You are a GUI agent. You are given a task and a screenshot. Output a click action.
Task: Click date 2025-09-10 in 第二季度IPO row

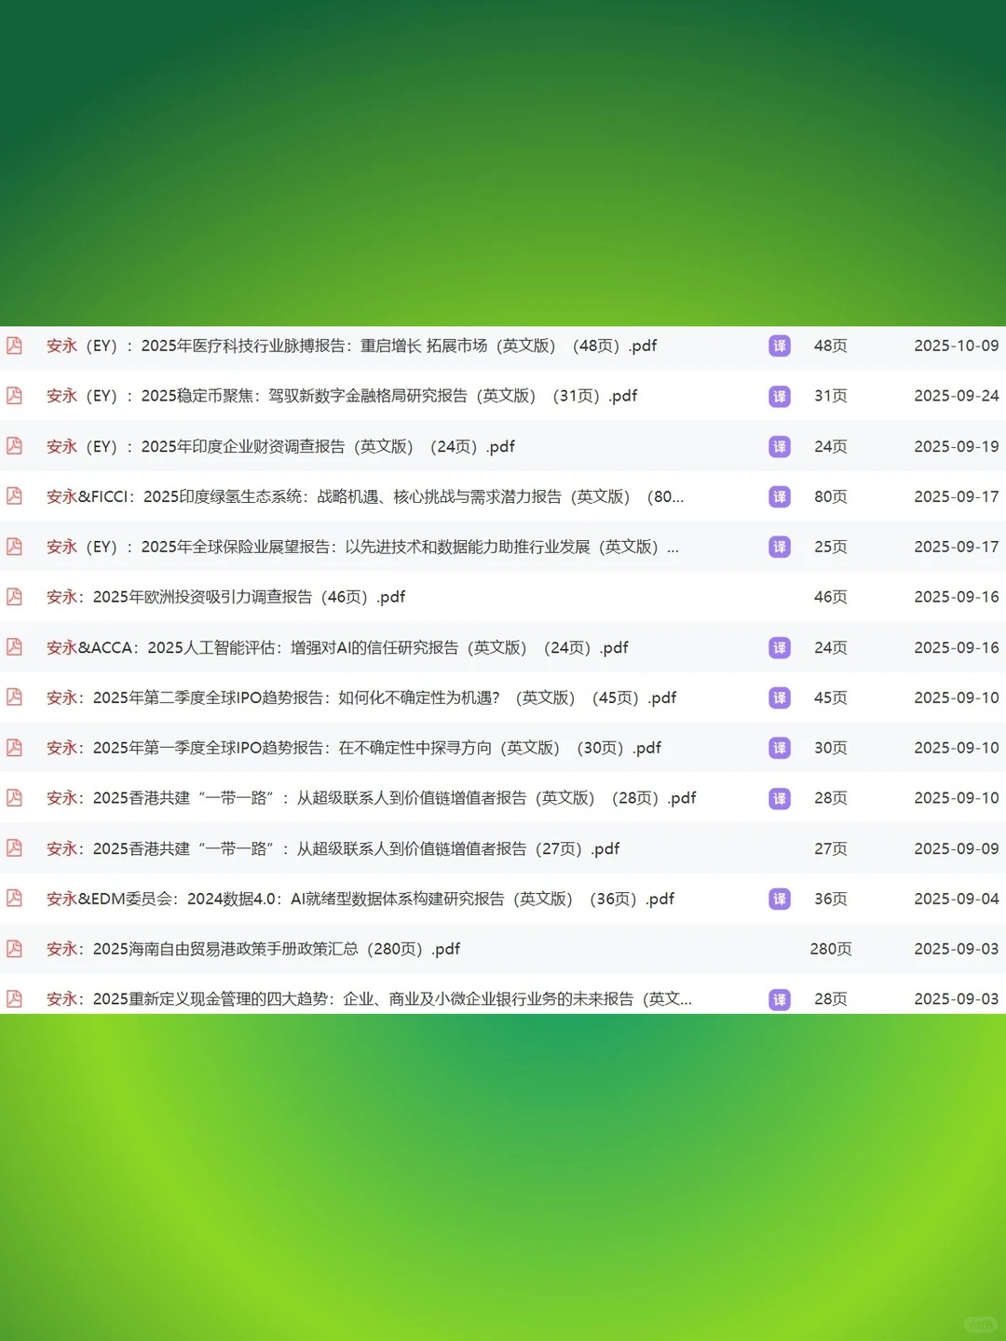point(956,698)
